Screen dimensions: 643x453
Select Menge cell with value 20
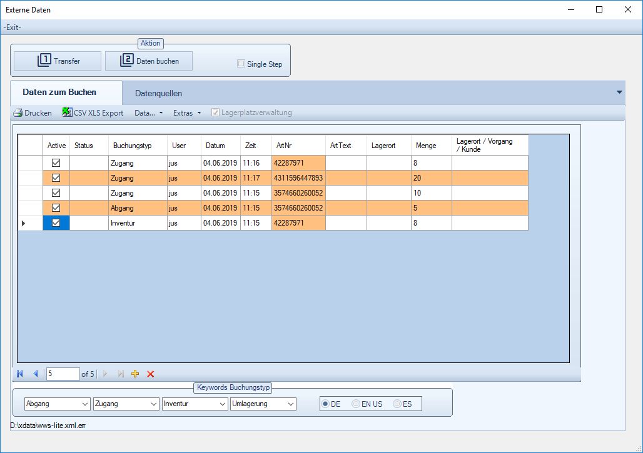[x=432, y=177]
